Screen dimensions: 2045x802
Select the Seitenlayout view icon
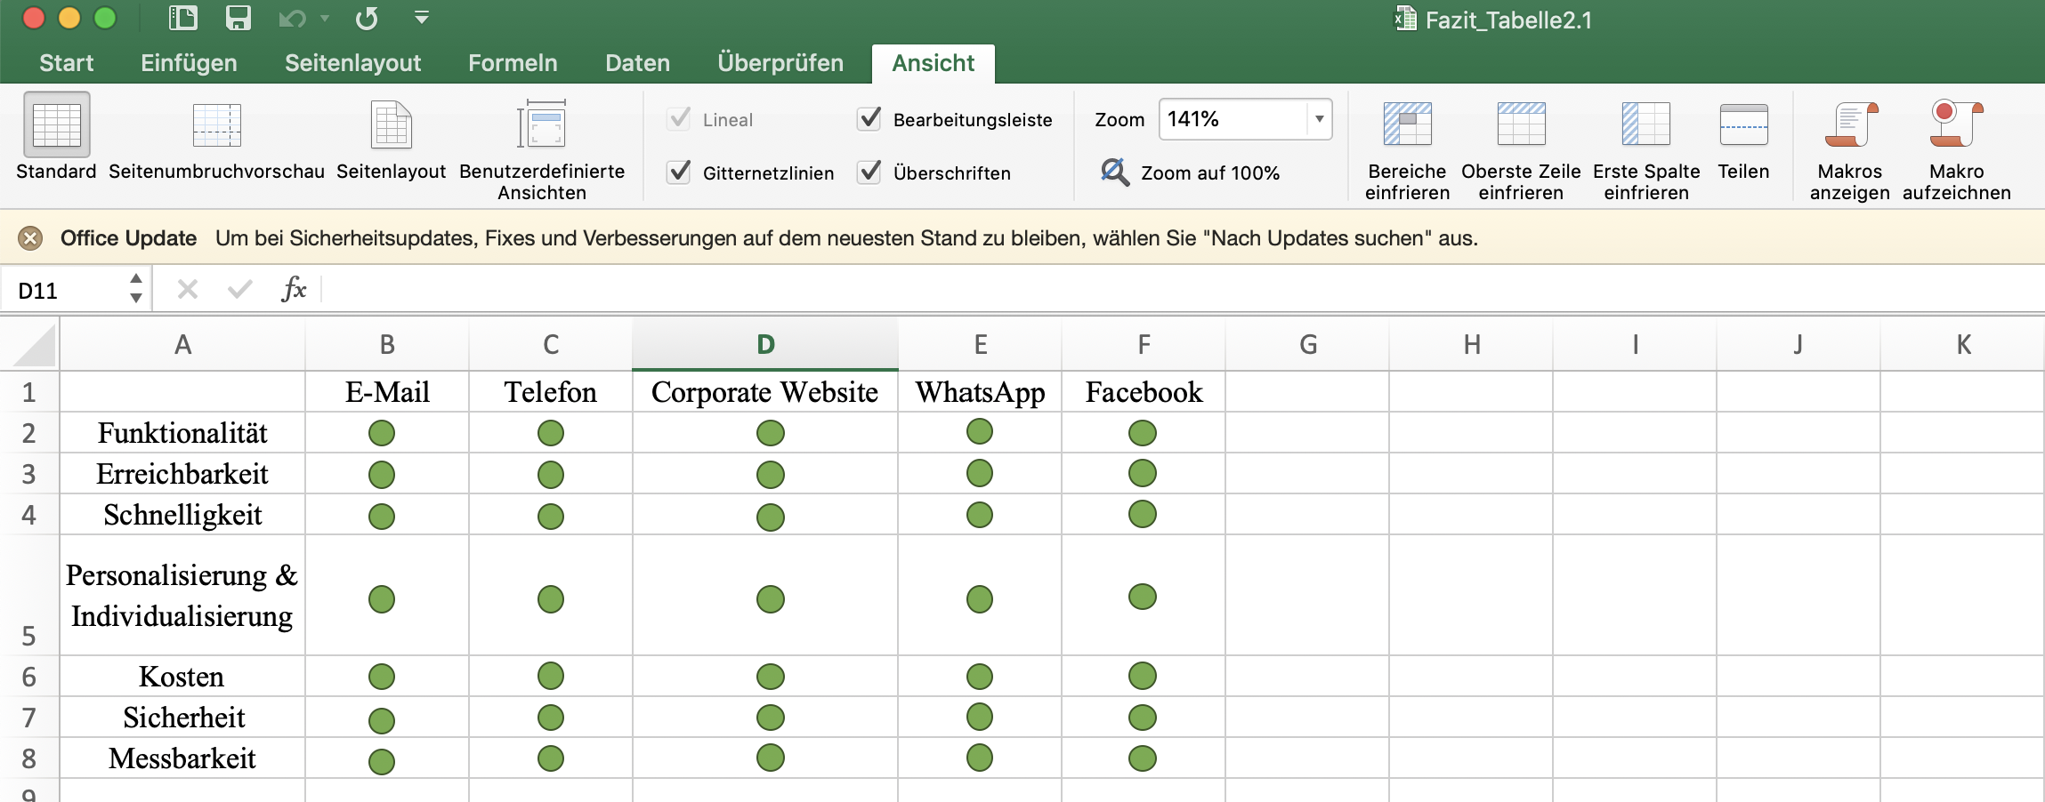[391, 126]
